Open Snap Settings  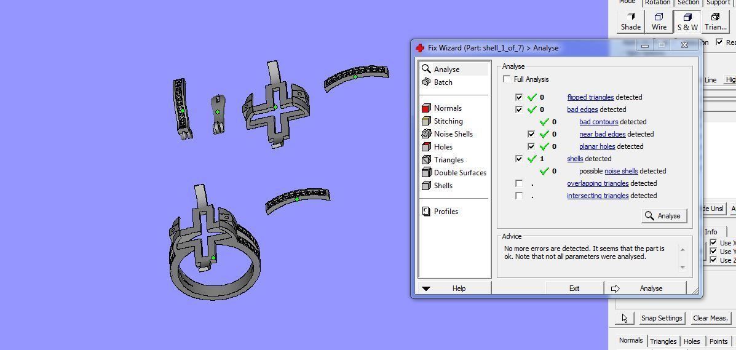[x=662, y=318]
